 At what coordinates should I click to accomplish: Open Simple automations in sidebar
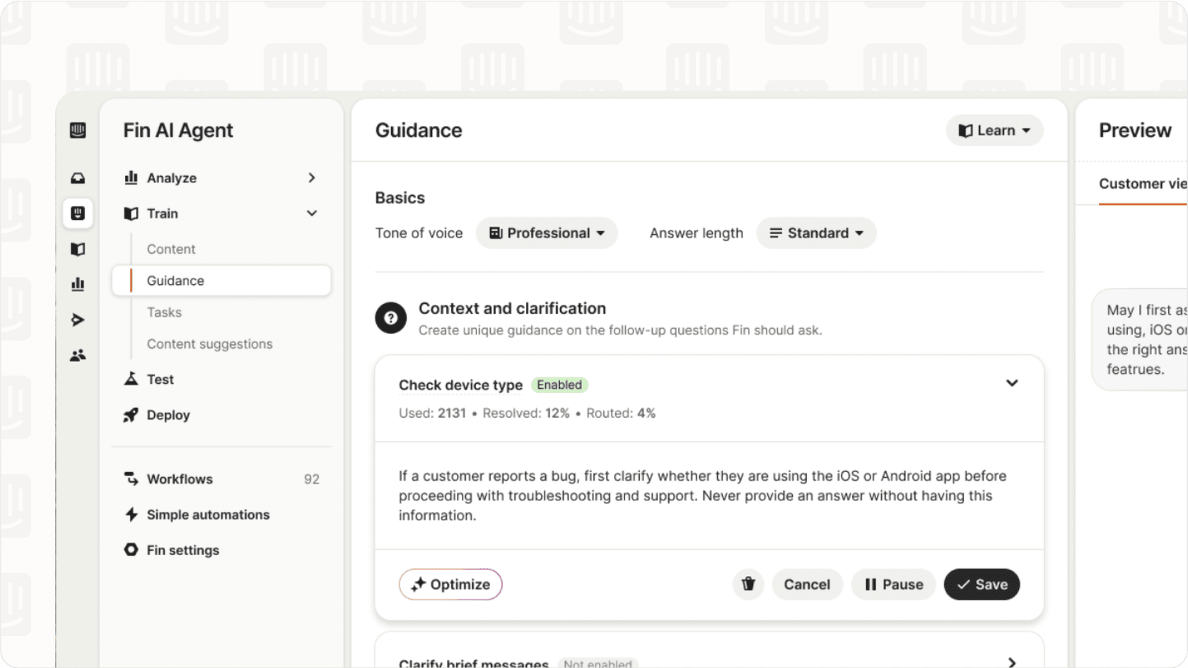[x=208, y=515]
